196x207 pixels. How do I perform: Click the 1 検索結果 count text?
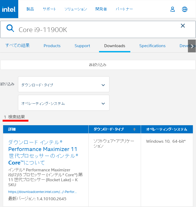(x=14, y=117)
